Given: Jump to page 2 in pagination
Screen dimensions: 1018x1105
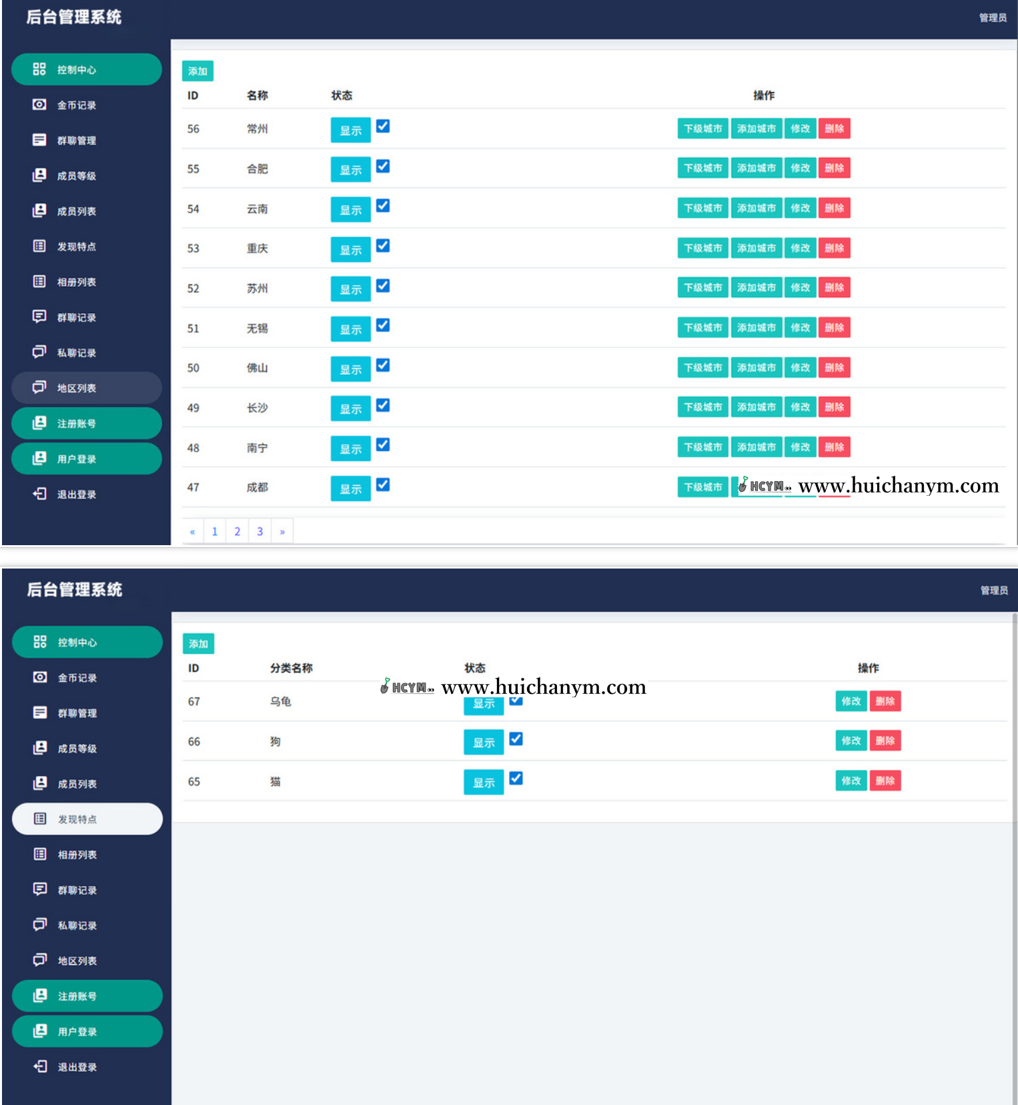Looking at the screenshot, I should click(237, 532).
